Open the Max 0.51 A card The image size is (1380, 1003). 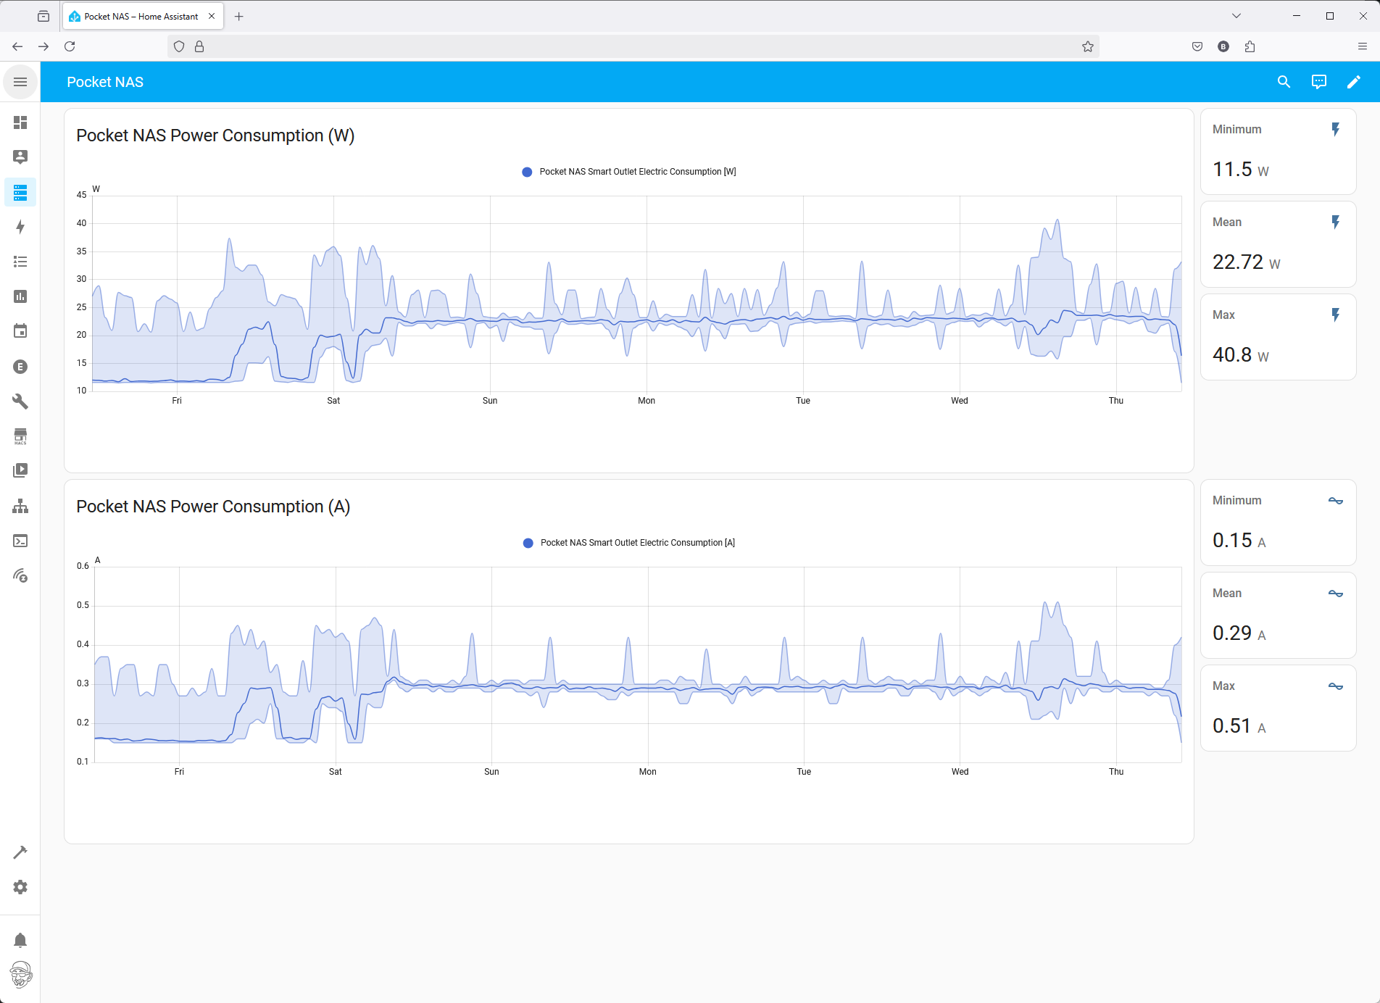click(x=1278, y=708)
